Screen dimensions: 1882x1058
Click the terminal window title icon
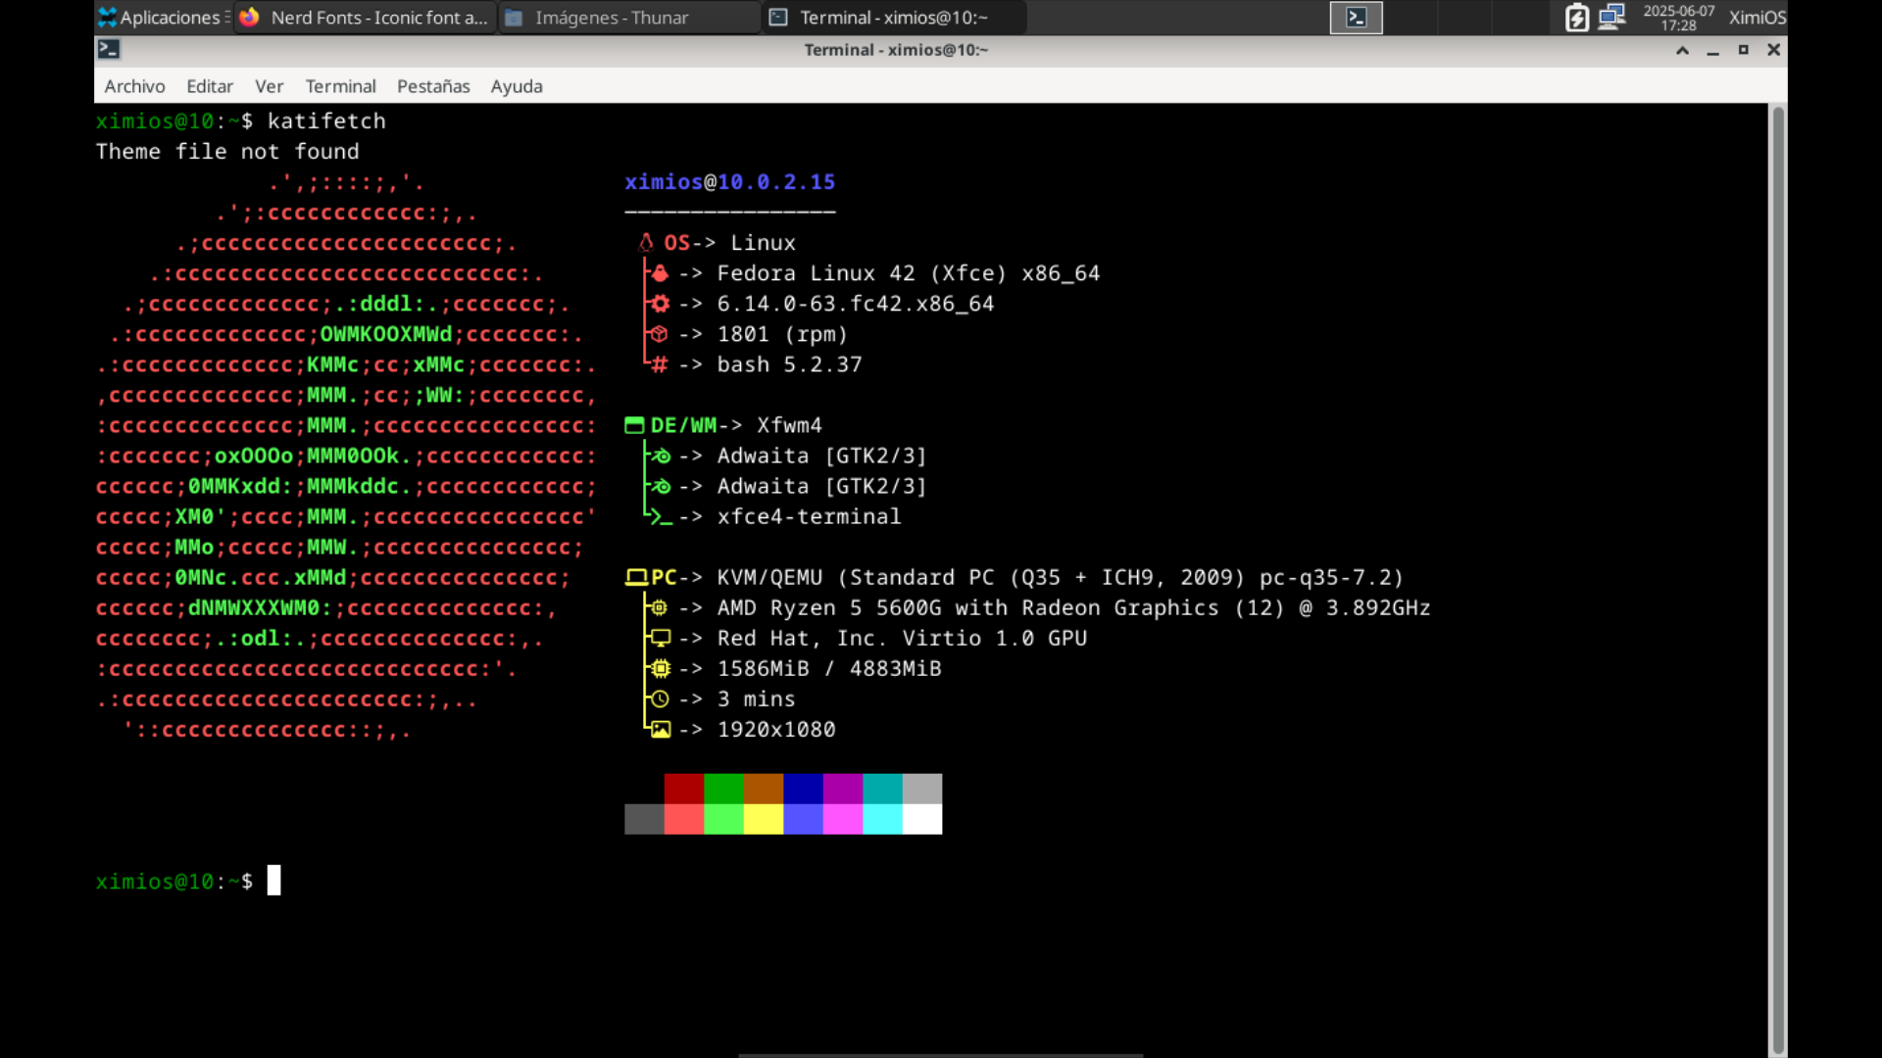coord(109,49)
